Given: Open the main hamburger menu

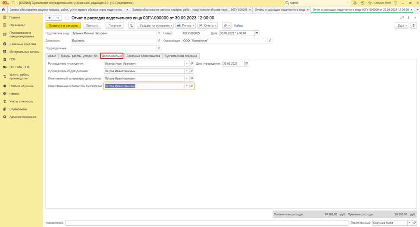Looking at the screenshot, I should click(x=13, y=3).
